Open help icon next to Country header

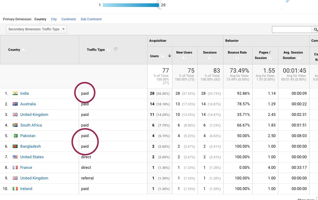pyautogui.click(x=24, y=50)
